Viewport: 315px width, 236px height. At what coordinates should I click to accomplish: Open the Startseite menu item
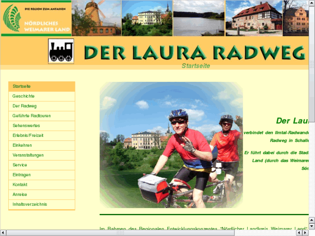click(42, 86)
